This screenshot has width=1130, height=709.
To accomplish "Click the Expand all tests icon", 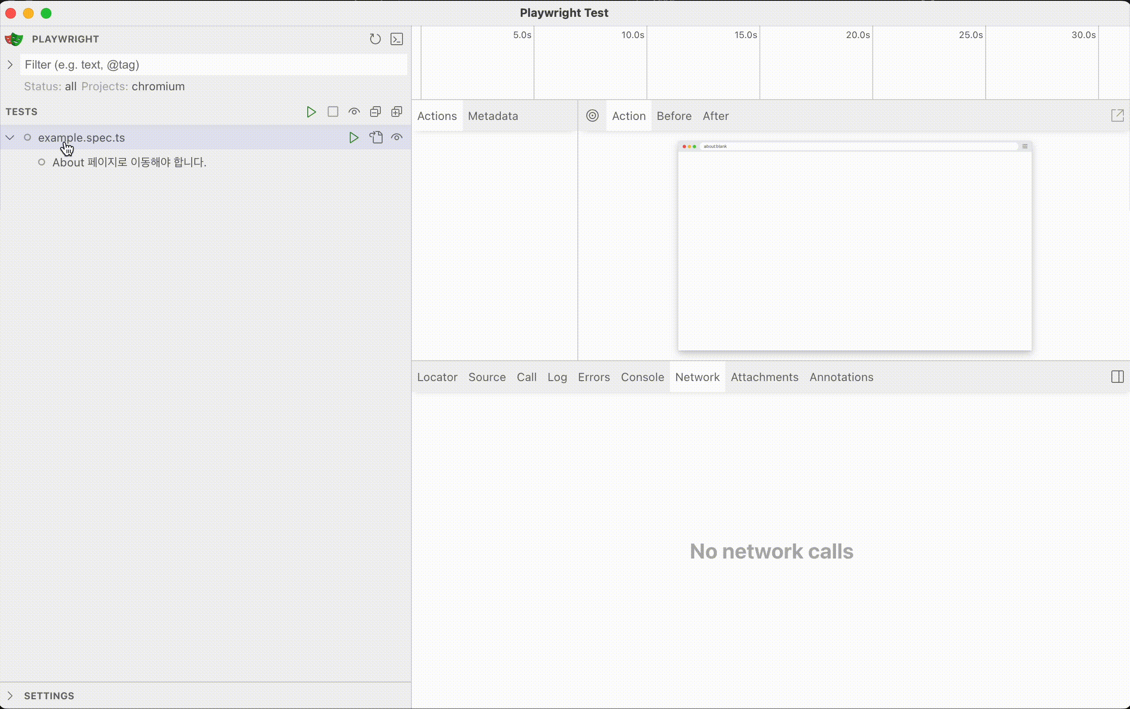I will 396,112.
